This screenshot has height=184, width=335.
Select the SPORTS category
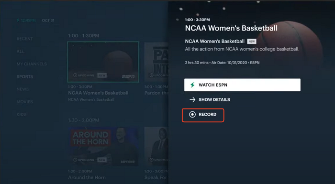click(25, 76)
